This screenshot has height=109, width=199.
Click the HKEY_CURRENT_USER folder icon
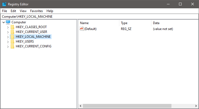(x=12, y=32)
